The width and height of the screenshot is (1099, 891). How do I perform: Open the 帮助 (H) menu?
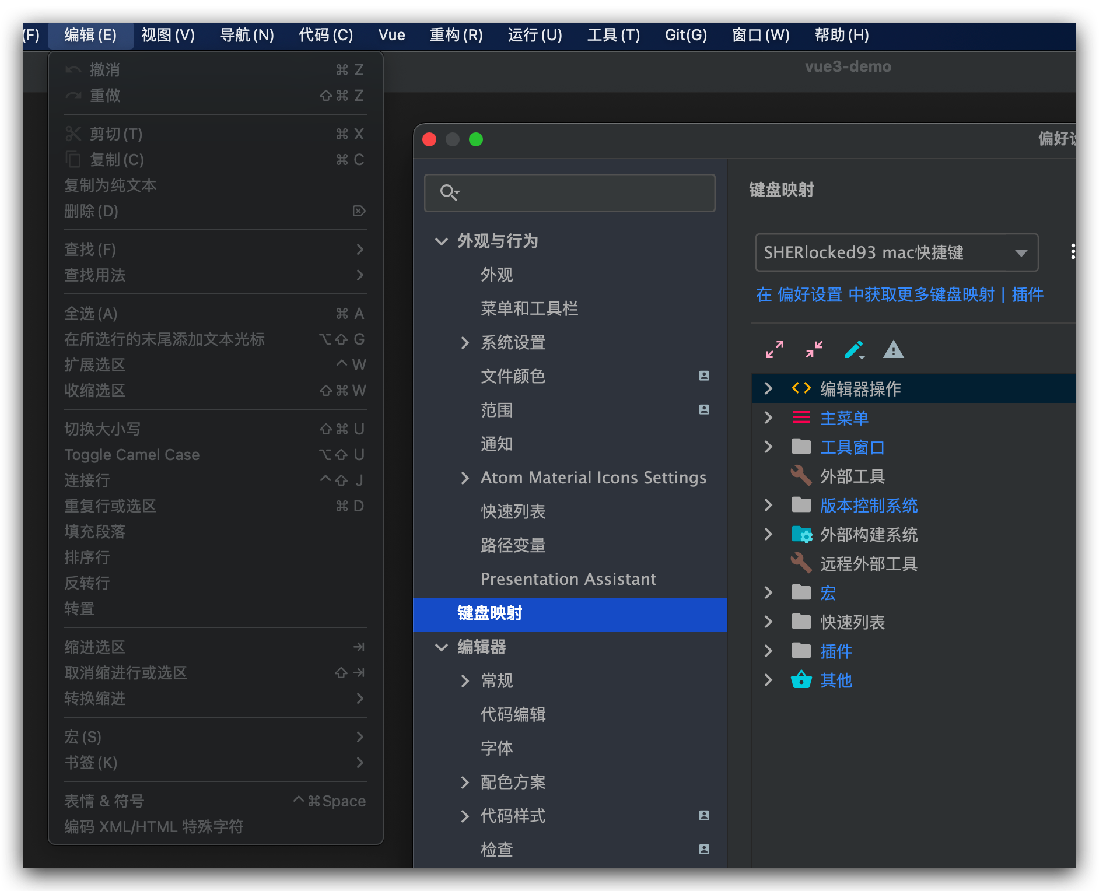point(842,35)
